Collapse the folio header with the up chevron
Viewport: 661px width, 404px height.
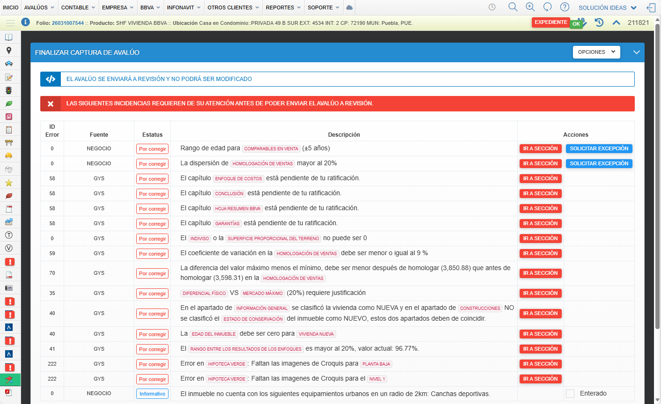(x=616, y=22)
